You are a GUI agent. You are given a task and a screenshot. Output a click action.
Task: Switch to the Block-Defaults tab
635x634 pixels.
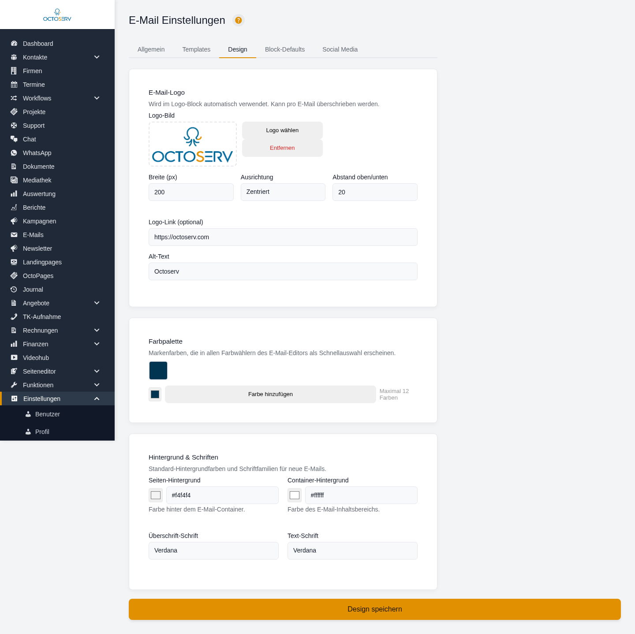[285, 49]
